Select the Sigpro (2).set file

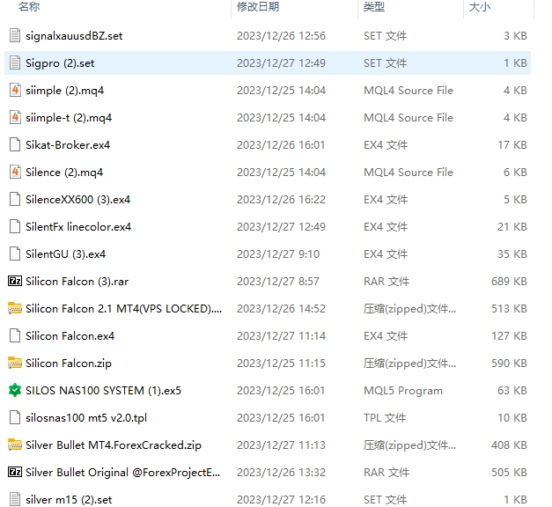point(60,63)
